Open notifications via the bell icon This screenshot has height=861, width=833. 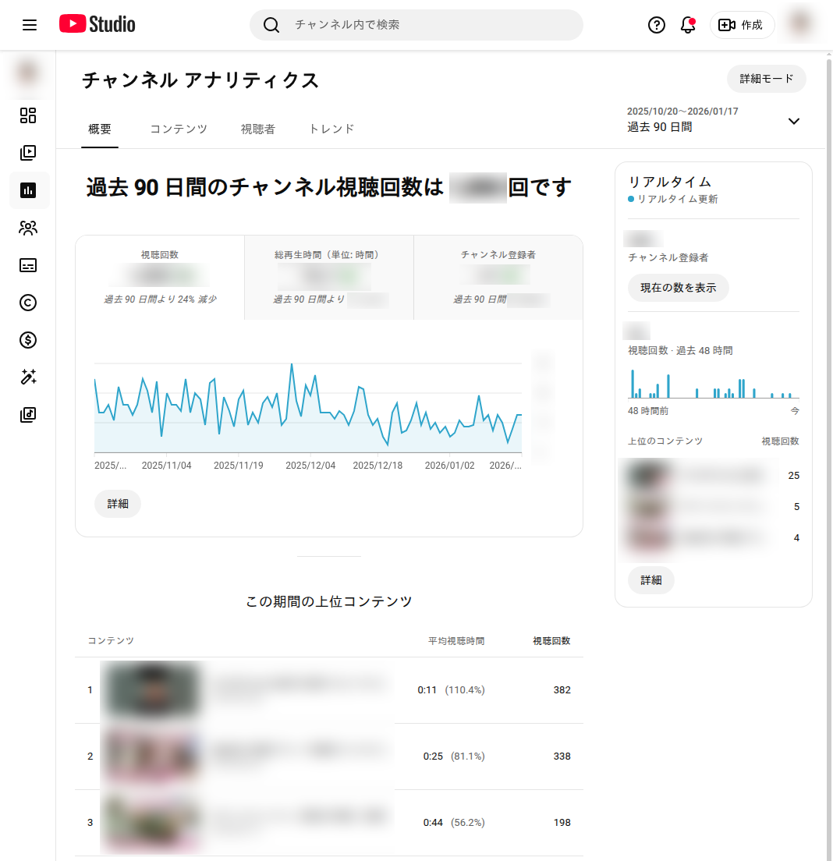pyautogui.click(x=687, y=25)
